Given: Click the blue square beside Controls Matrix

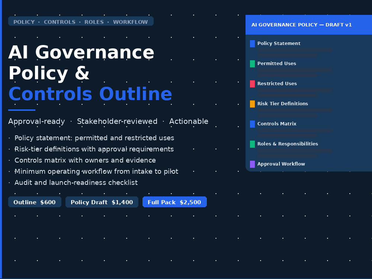Looking at the screenshot, I should (x=253, y=124).
